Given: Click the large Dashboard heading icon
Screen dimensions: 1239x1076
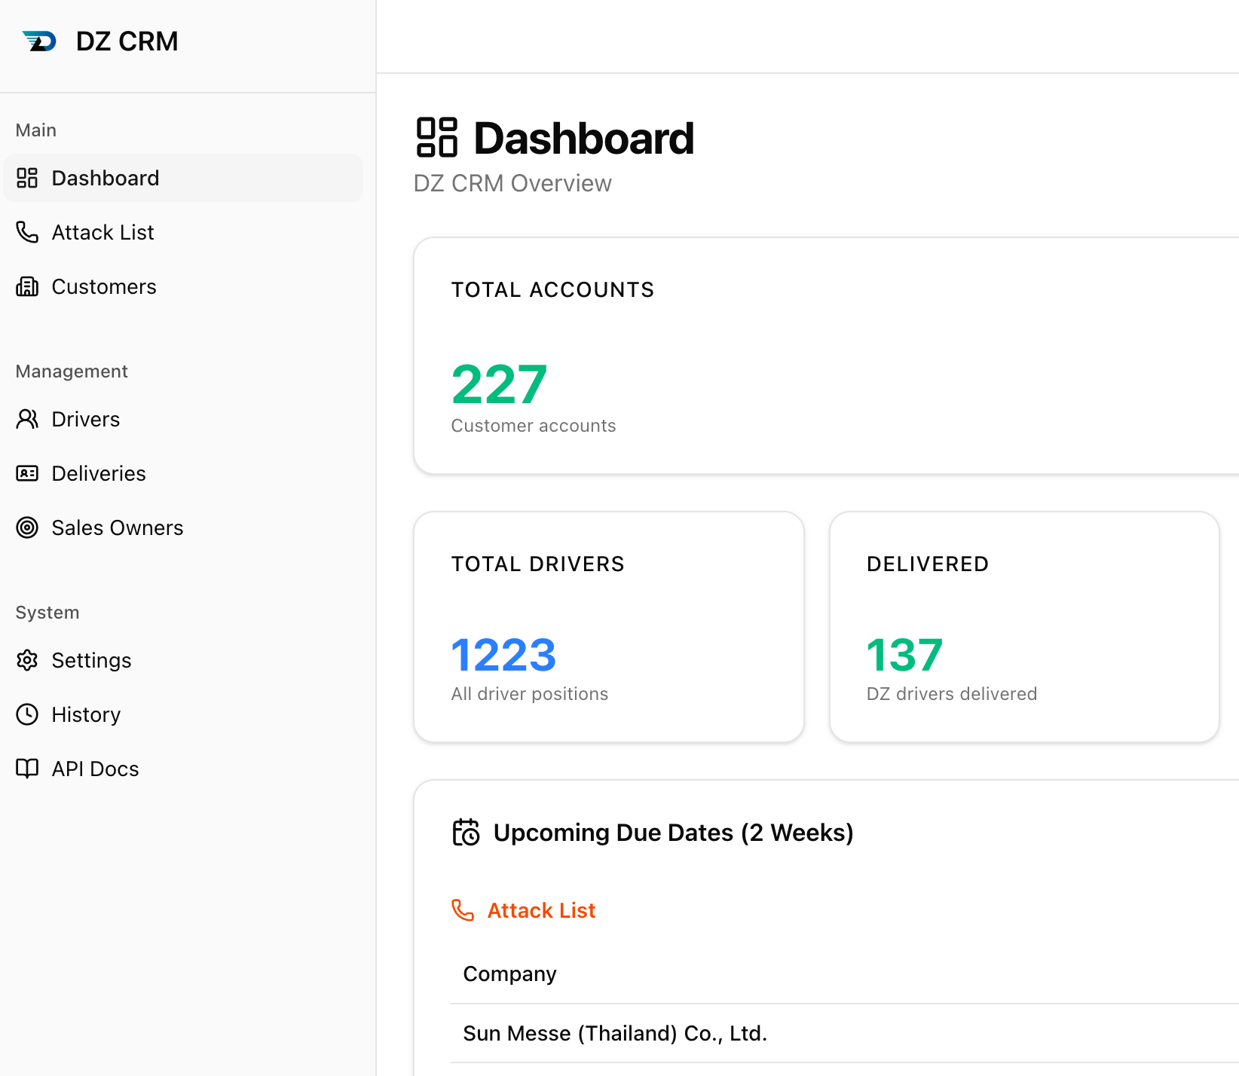Looking at the screenshot, I should coord(437,137).
